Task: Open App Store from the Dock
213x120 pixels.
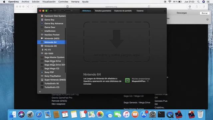Action: point(144,114)
